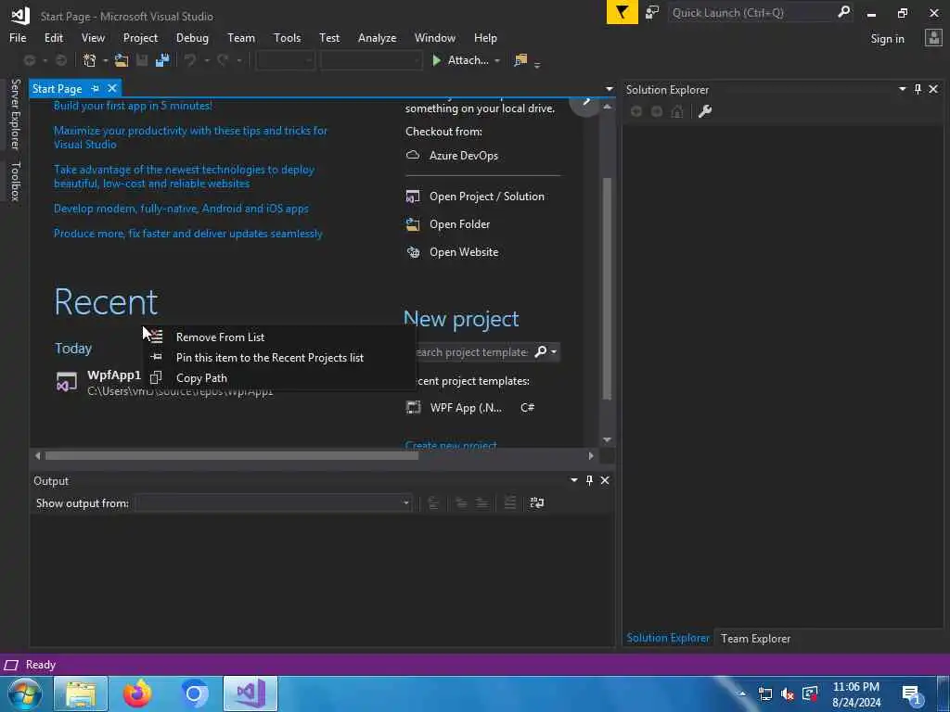Toggle pin on the Start Page tab

[96, 88]
